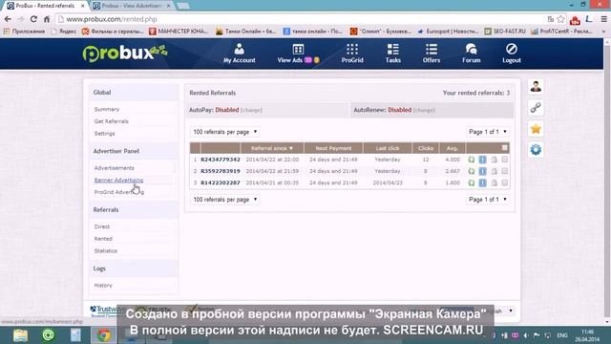Go to Tasks in the top navigation
611x344 pixels.
tap(392, 54)
